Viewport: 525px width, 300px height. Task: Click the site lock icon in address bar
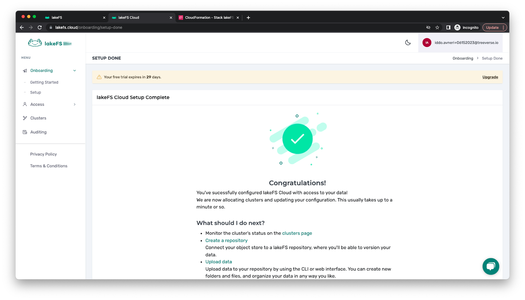pos(51,28)
